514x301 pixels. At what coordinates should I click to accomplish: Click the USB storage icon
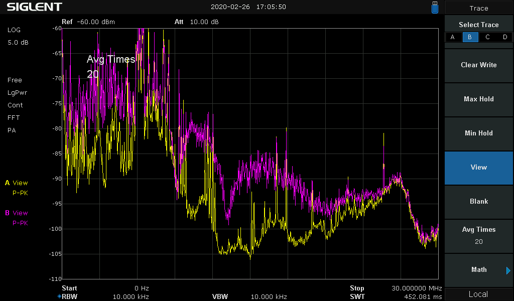pyautogui.click(x=435, y=7)
